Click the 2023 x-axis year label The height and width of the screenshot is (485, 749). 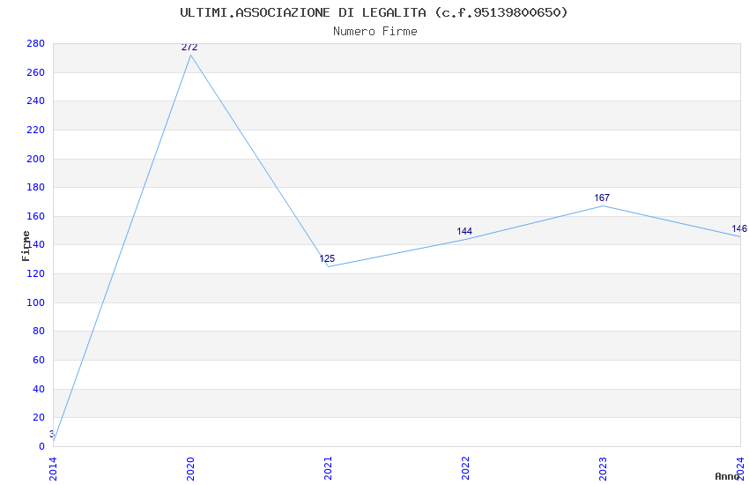pos(603,469)
